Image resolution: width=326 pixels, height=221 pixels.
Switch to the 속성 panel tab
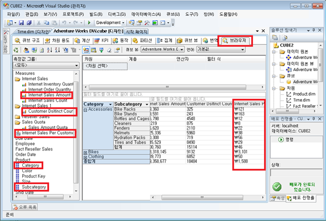coord(278,198)
